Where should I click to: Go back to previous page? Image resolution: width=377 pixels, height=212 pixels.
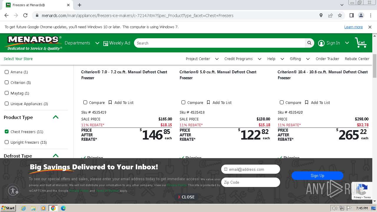coord(6,15)
